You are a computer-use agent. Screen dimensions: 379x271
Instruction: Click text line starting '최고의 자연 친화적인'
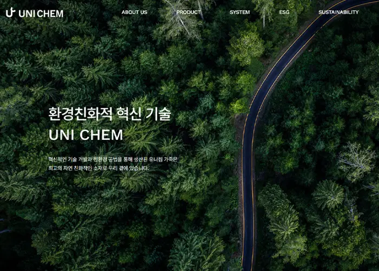pos(99,168)
